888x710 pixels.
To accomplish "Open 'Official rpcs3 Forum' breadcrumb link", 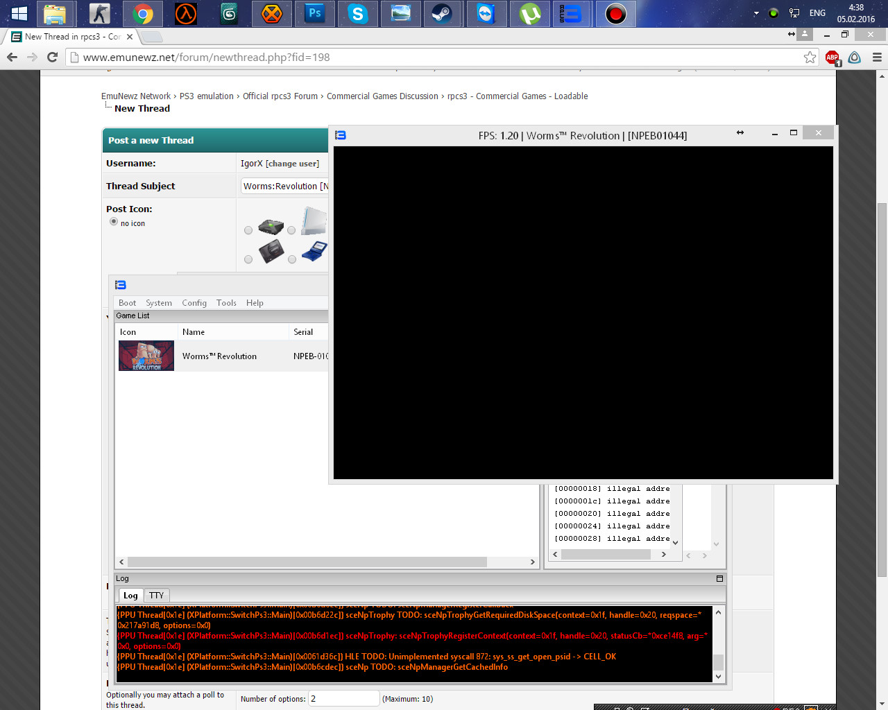I will 280,96.
